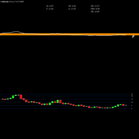Viewport: 139px width, 139px height.
Task: Select the tall red candle dropping from the 20 level
Action: click(x=21, y=97)
